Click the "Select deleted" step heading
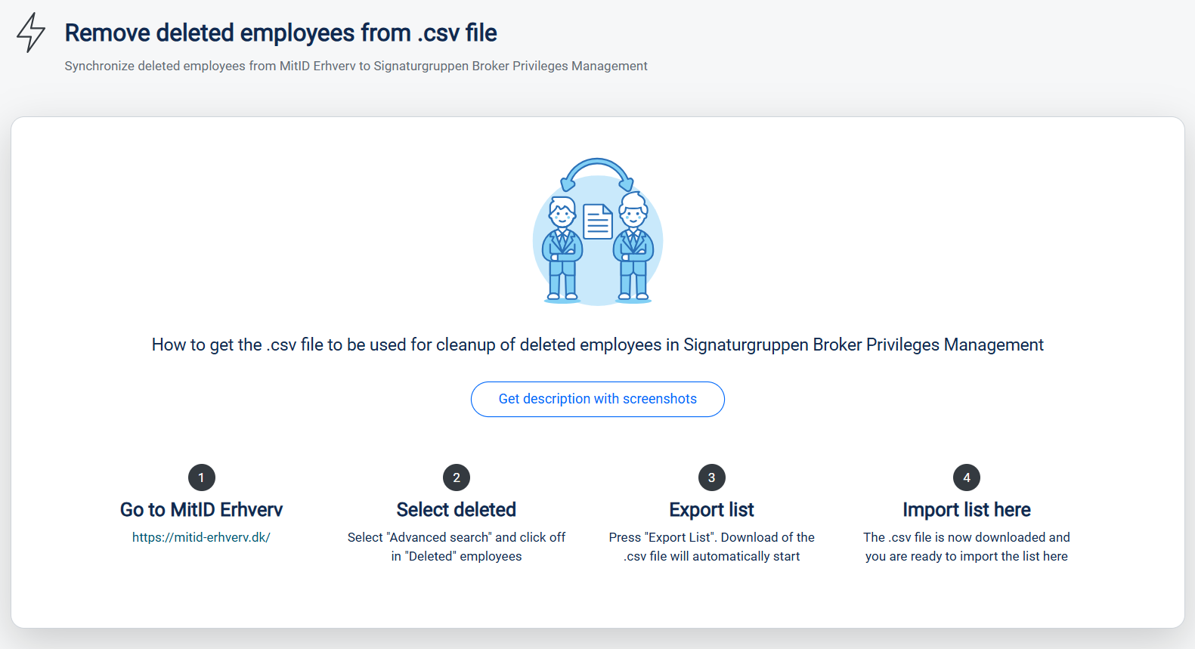 tap(457, 510)
